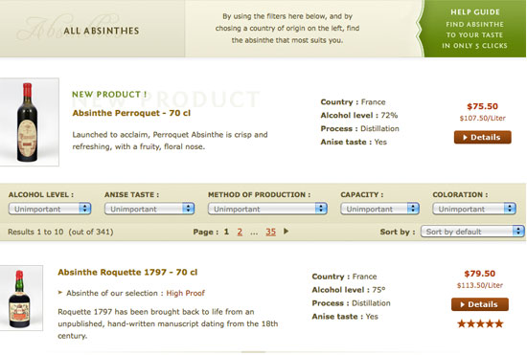Open the Capacity dropdown

click(379, 209)
